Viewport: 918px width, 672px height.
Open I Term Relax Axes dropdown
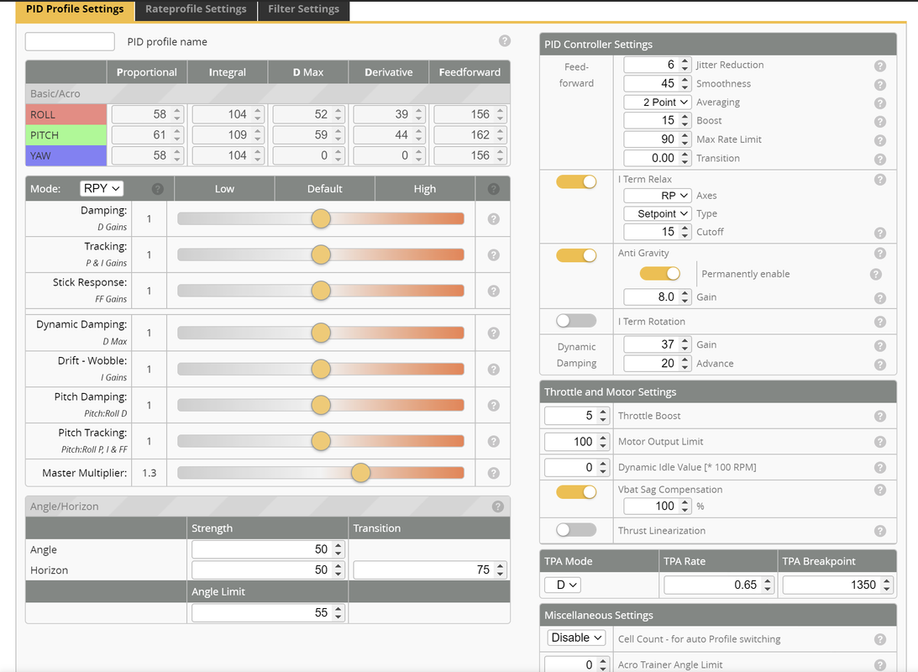pyautogui.click(x=658, y=196)
